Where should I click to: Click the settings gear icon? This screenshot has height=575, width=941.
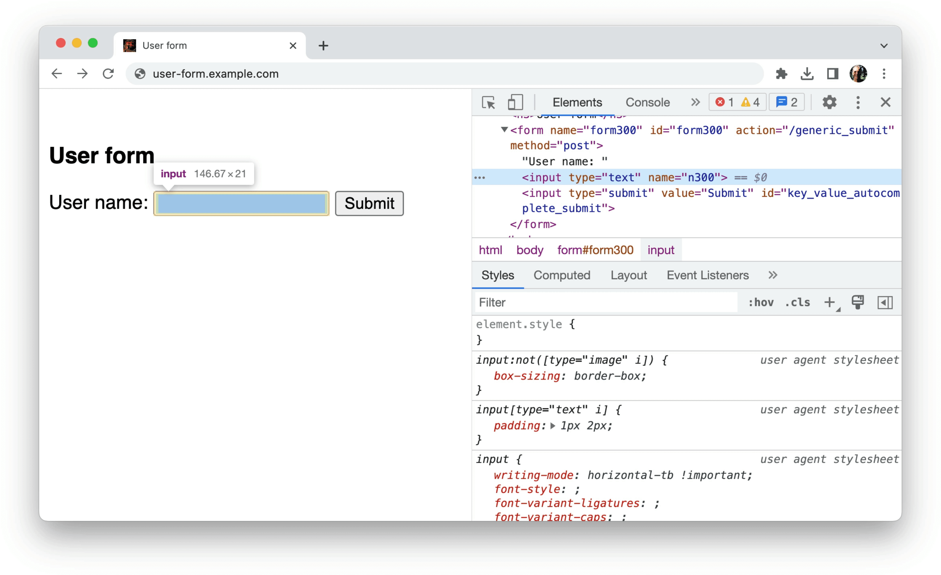pos(828,102)
